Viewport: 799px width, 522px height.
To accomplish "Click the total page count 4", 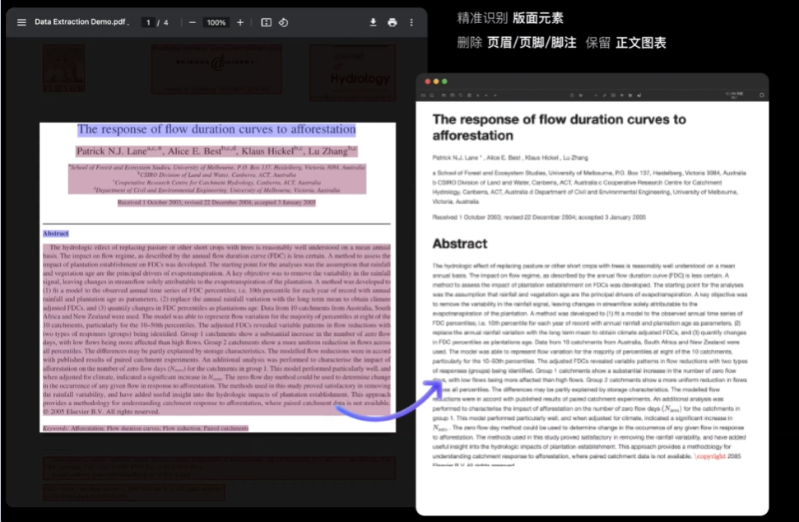I will click(x=165, y=22).
